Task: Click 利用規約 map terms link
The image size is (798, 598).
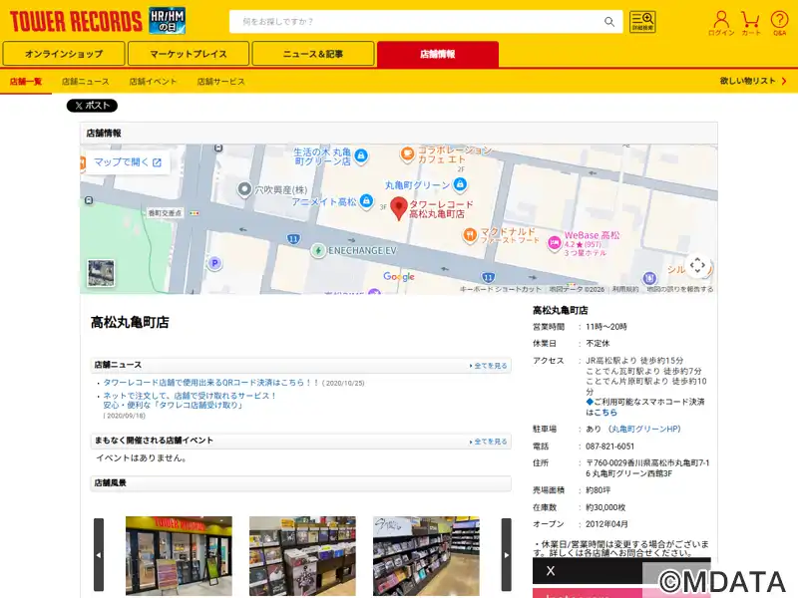Action: click(625, 289)
